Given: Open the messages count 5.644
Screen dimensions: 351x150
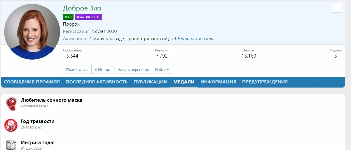Looking at the screenshot, I should 72,56.
